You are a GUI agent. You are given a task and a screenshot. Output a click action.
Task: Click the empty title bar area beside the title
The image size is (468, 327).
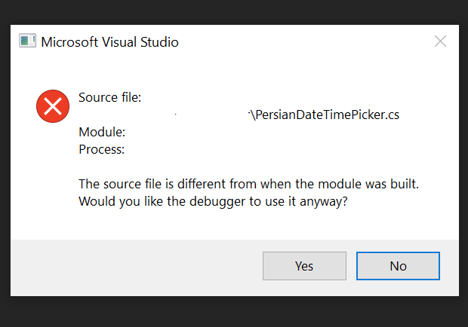tap(304, 41)
